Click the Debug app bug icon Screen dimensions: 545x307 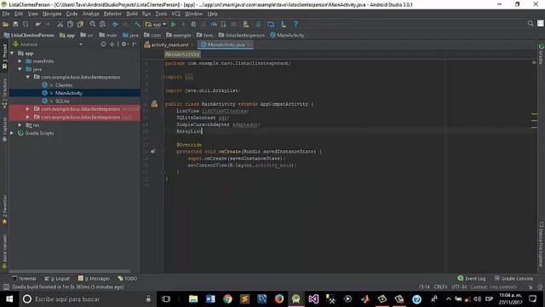click(x=193, y=25)
